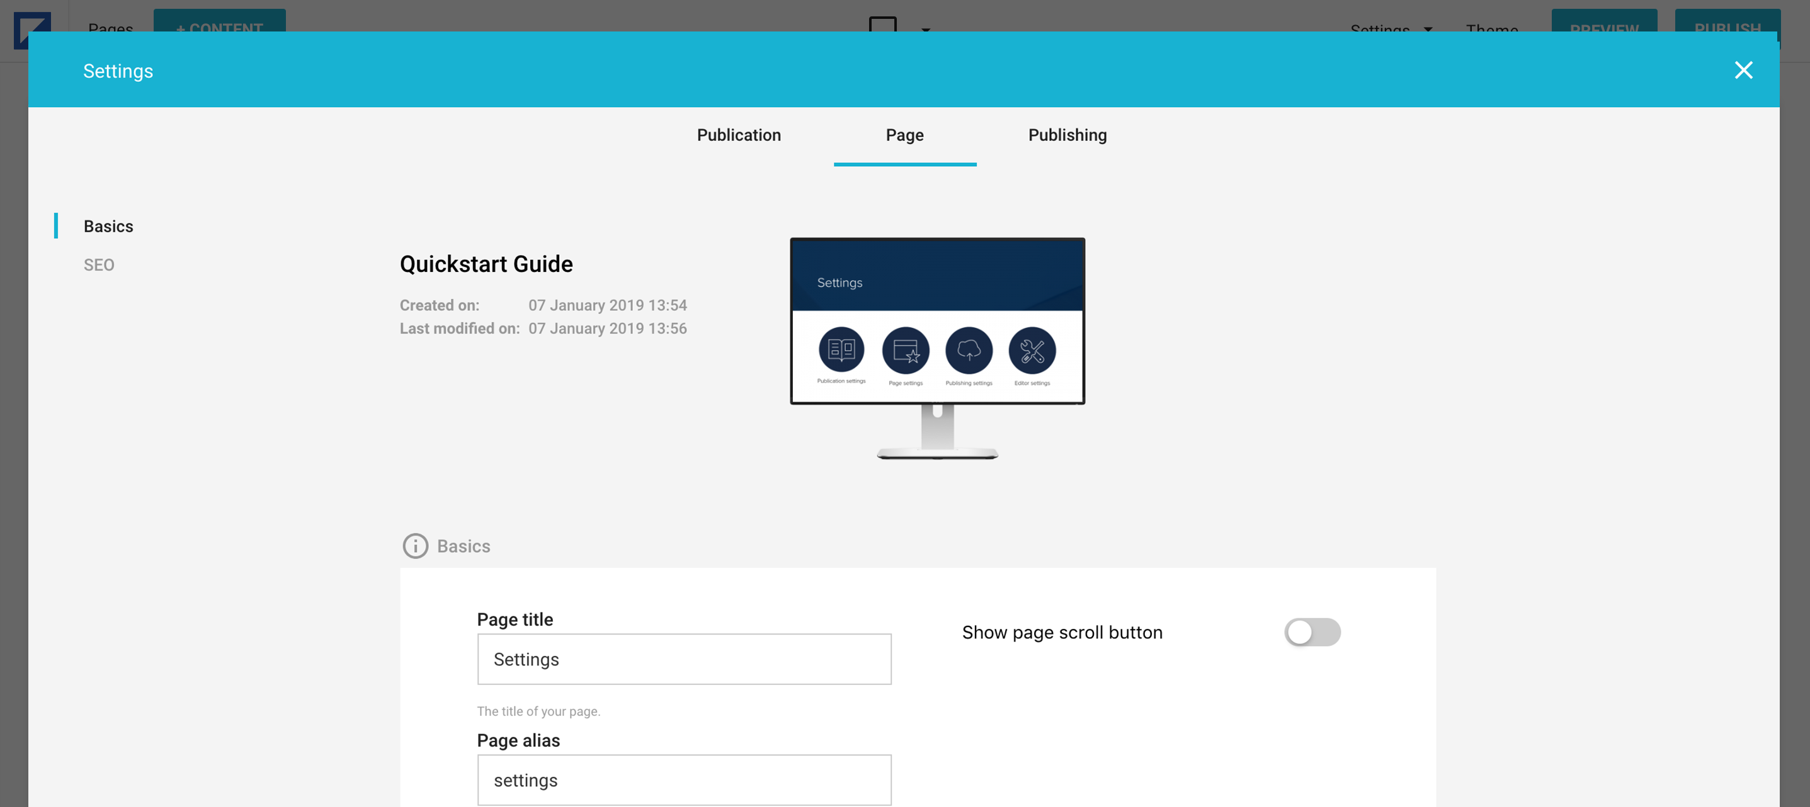Open Settings dropdown in background toolbar

(1390, 29)
